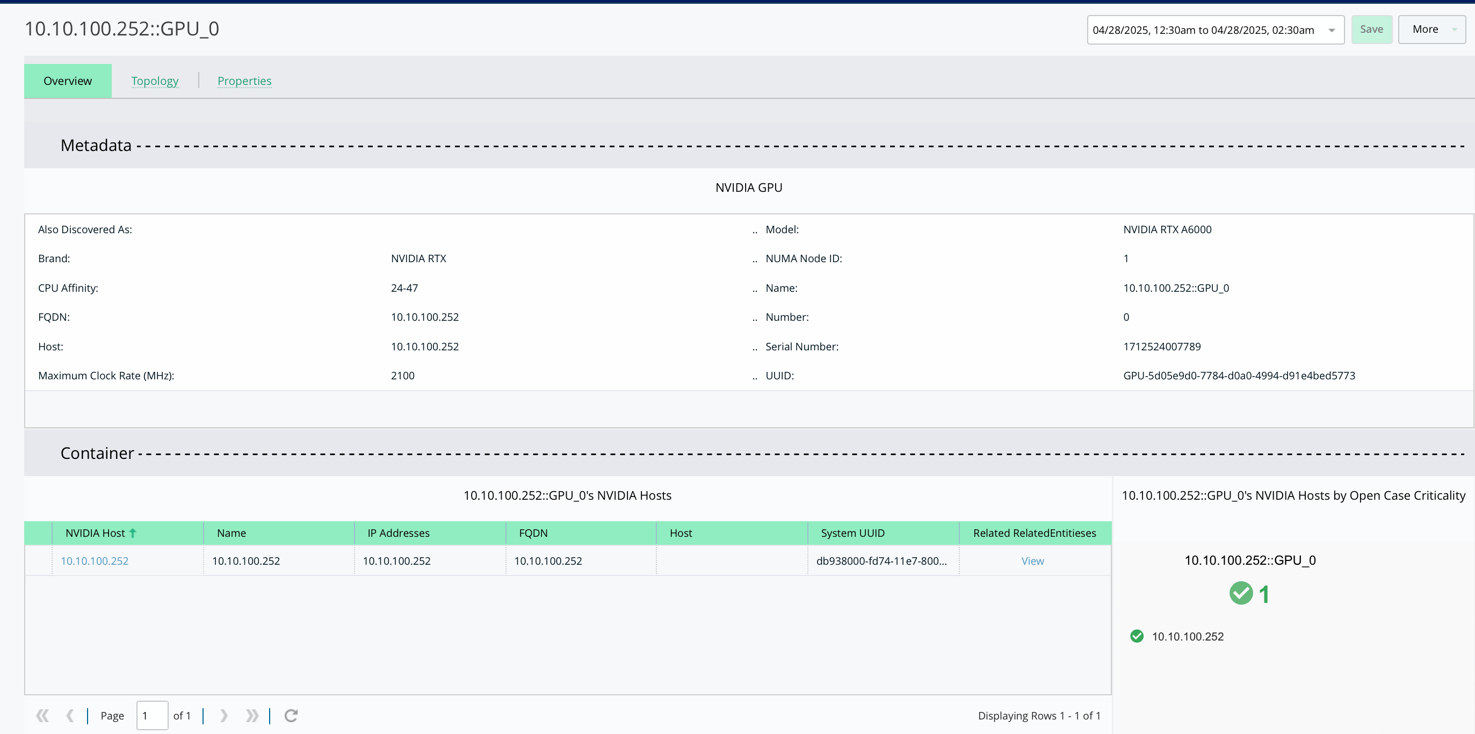Switch to the Topology tab
This screenshot has width=1475, height=734.
[155, 81]
